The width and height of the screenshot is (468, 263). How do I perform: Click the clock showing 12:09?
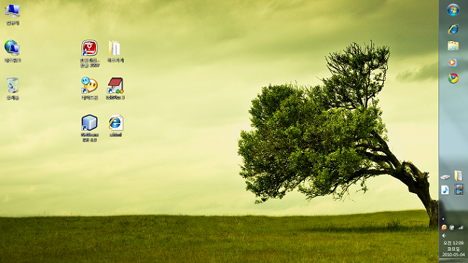[x=453, y=243]
